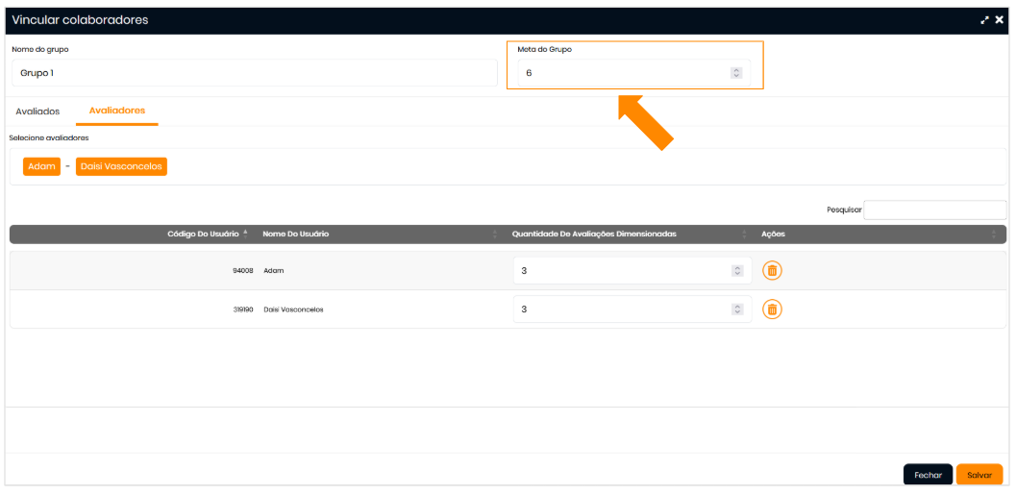
Task: Remove Daisi Vasconcelos row via trash icon
Action: 772,309
